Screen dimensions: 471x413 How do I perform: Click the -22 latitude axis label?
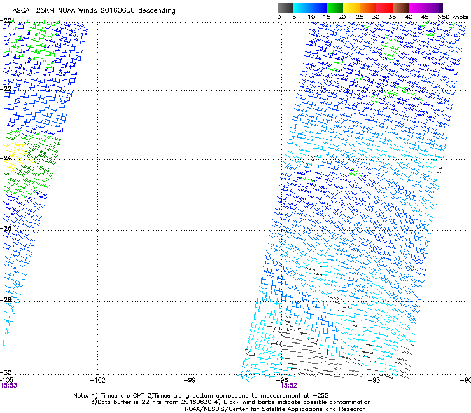coord(6,89)
